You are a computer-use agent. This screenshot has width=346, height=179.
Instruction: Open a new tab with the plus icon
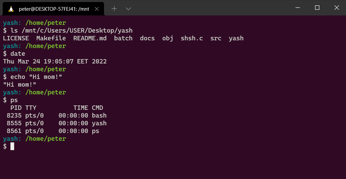coord(114,9)
